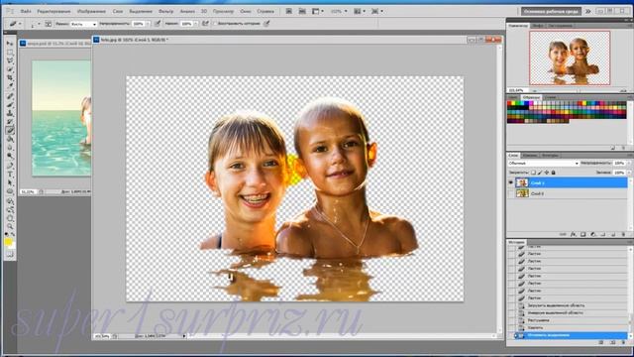Click the Essentials workspace button
This screenshot has width=634, height=357.
click(x=551, y=11)
